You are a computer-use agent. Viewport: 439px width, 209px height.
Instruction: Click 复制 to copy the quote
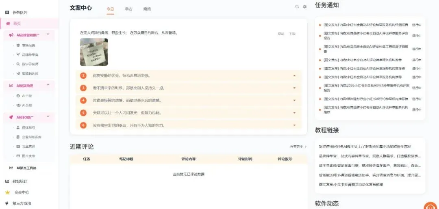click(x=281, y=34)
